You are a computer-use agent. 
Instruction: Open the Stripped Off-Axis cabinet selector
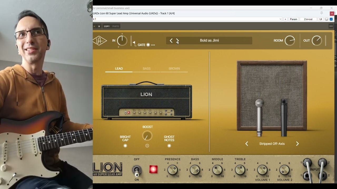[272, 144]
